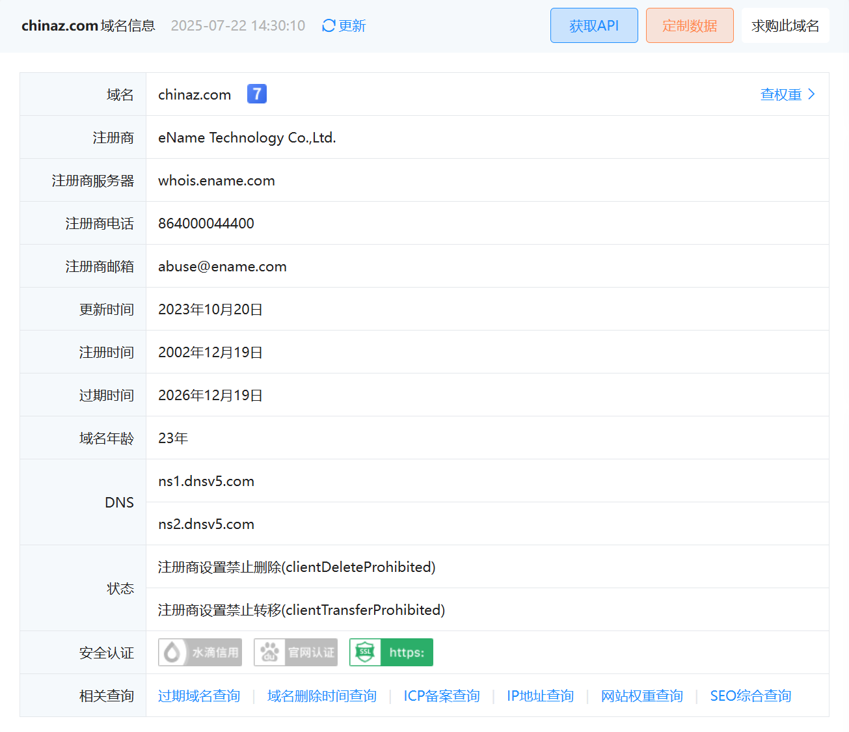The image size is (849, 732).
Task: Click the 更新 refresh icon
Action: [x=328, y=25]
